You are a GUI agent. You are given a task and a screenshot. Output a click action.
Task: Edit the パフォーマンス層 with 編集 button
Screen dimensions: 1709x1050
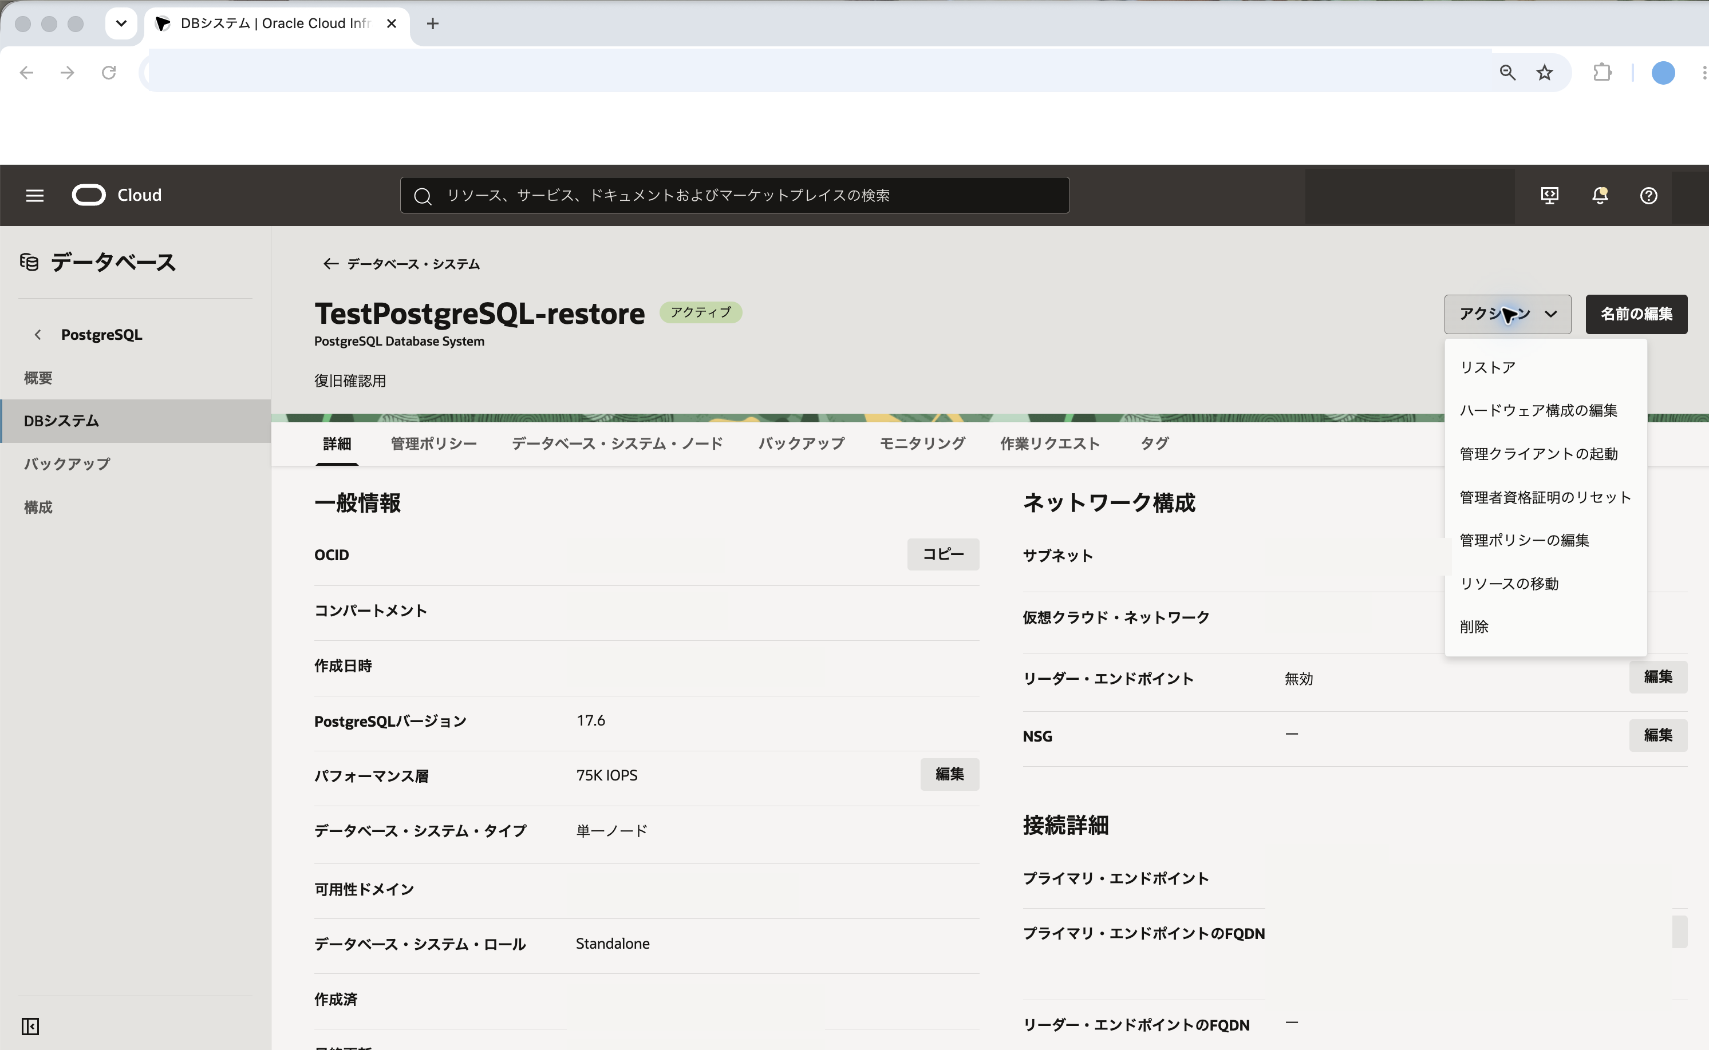click(950, 774)
